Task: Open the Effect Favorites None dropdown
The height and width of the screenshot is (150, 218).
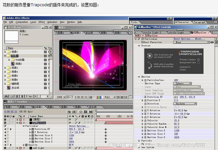Action: coord(191,42)
